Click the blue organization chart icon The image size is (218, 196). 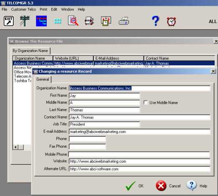[41, 21]
